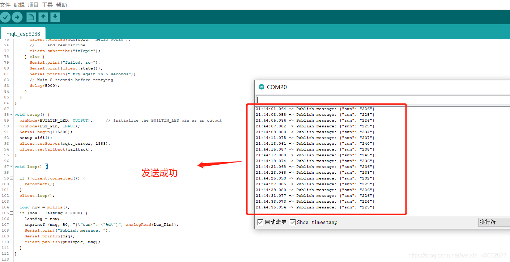
Task: Save the sketch with the Save icon
Action: 55,17
